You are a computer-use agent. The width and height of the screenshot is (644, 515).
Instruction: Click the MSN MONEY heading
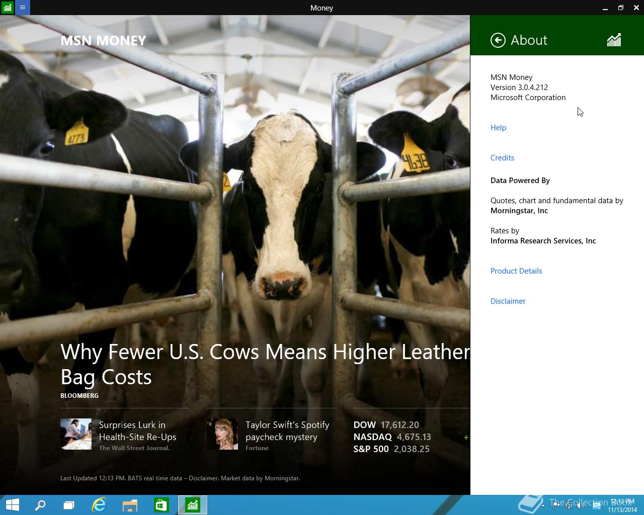pos(103,41)
